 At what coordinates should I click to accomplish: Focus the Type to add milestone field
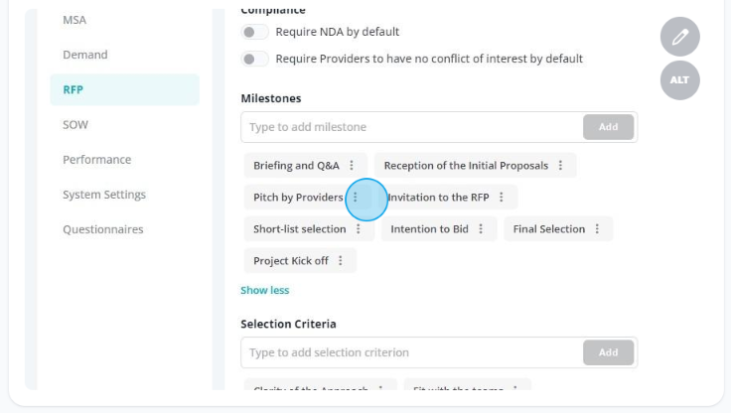[411, 127]
